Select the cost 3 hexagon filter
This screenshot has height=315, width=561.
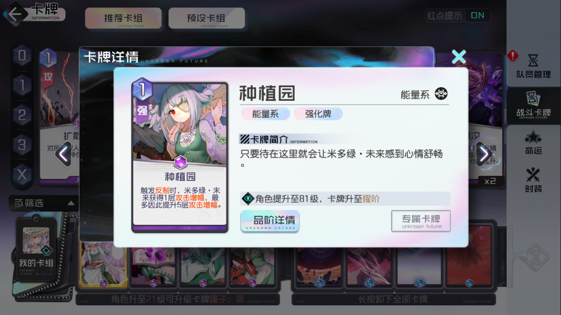[x=22, y=145]
